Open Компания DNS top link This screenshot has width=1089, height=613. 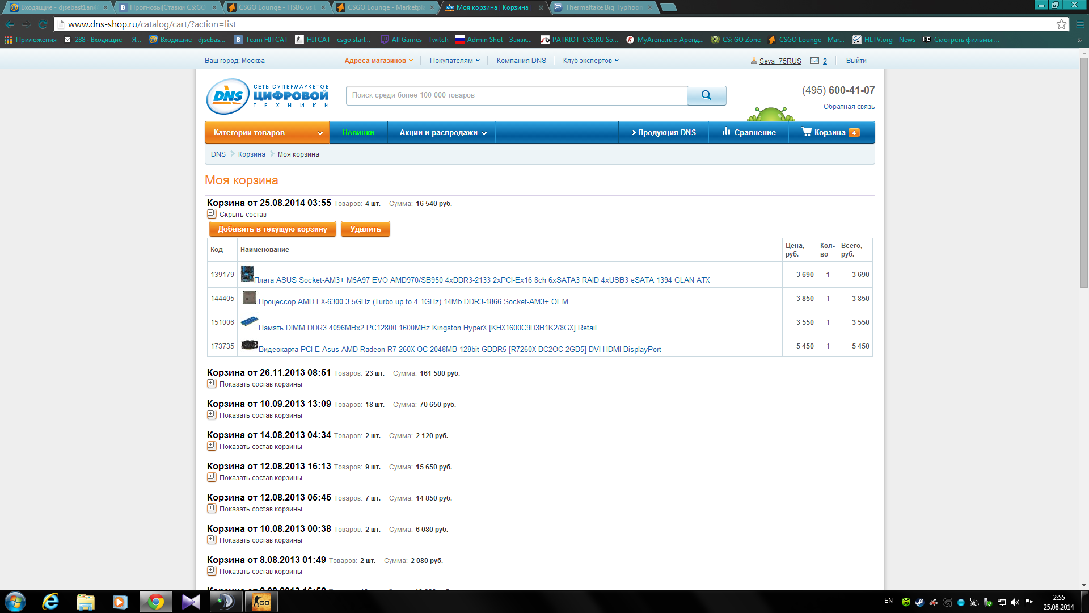[521, 61]
